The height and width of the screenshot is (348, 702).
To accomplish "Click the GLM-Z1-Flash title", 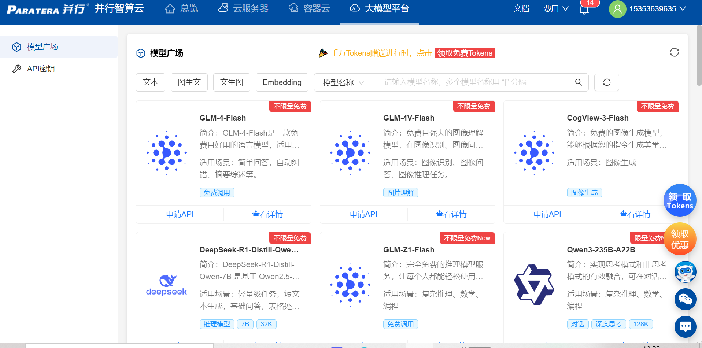I will (409, 250).
